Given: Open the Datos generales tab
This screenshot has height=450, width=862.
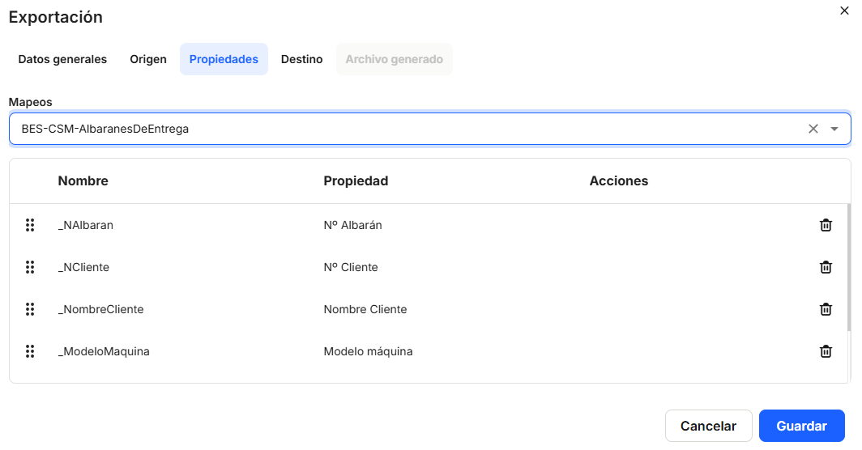Looking at the screenshot, I should [62, 59].
